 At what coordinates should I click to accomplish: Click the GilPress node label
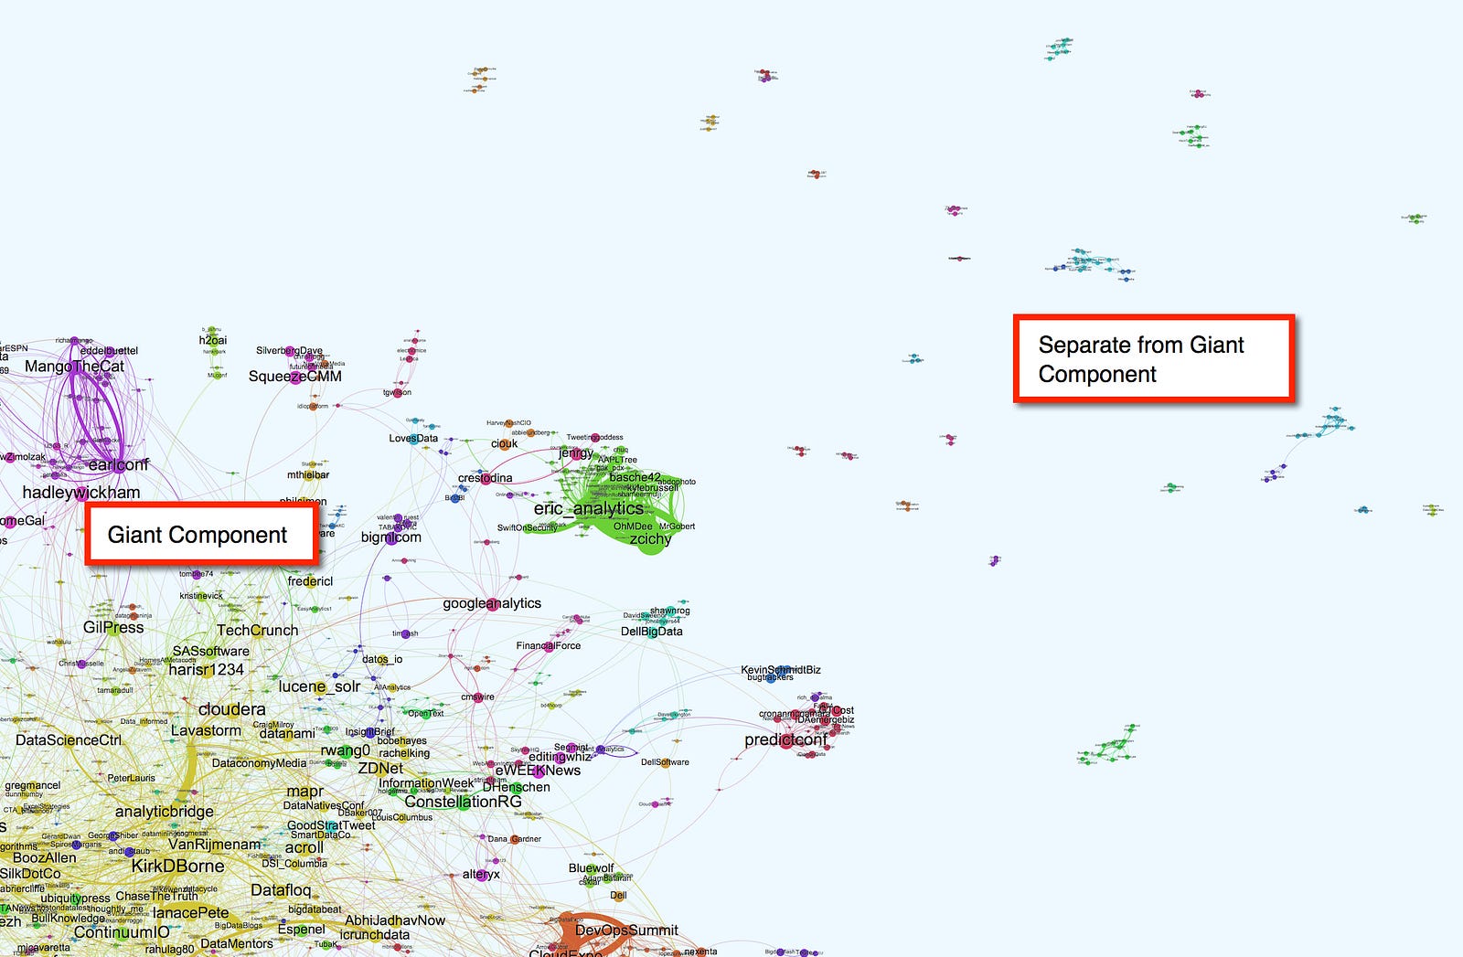click(x=113, y=628)
